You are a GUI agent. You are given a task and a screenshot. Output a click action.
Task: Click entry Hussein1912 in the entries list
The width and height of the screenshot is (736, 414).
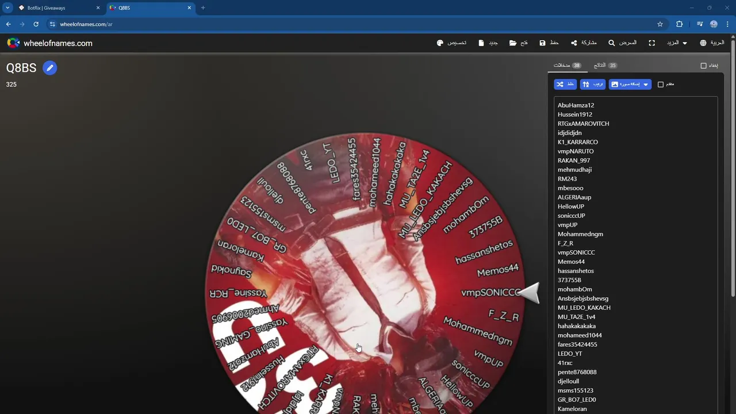pos(574,114)
